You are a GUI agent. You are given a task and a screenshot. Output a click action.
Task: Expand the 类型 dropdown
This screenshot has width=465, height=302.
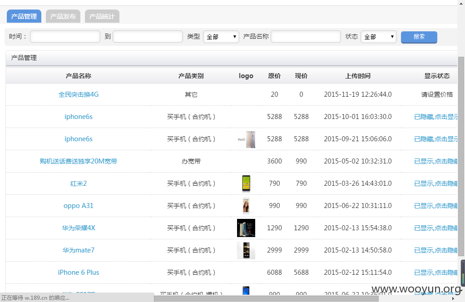(221, 37)
